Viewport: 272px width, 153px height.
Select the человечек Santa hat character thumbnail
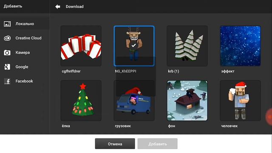240,101
